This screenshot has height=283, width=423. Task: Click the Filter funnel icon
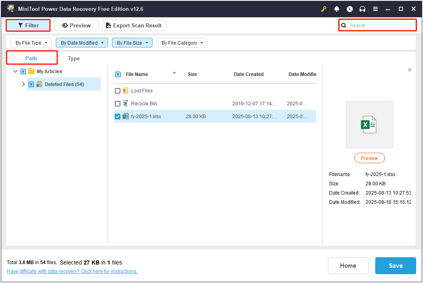coord(21,25)
